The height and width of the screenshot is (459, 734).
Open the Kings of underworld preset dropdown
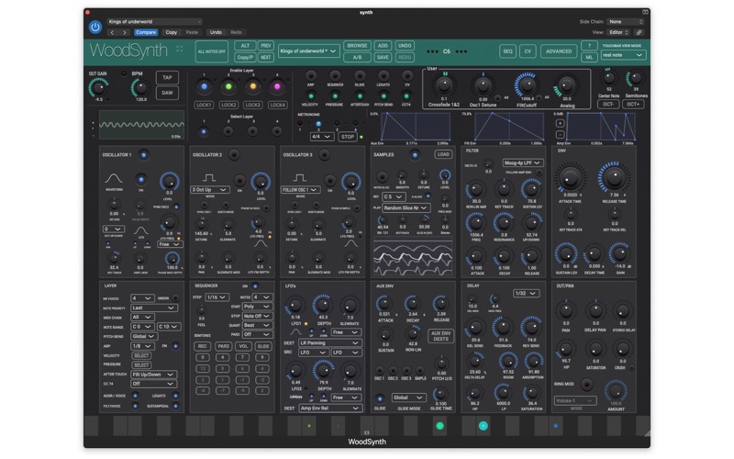[308, 51]
